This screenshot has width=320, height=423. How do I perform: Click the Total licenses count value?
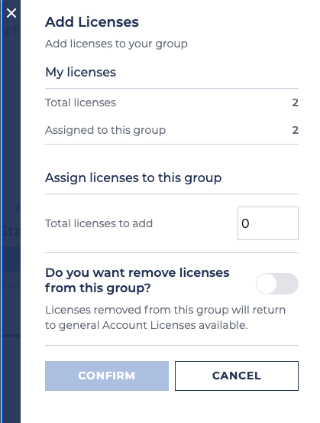296,102
